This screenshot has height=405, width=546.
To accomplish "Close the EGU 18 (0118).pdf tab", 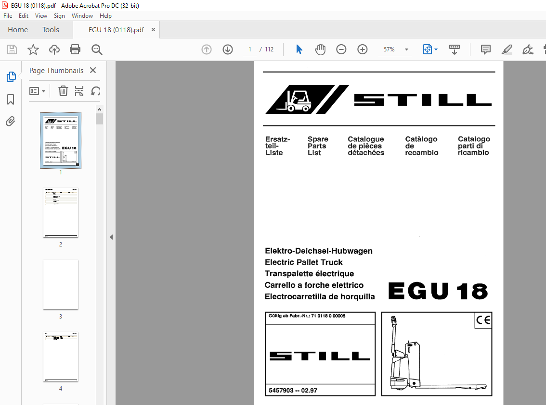I will point(153,30).
